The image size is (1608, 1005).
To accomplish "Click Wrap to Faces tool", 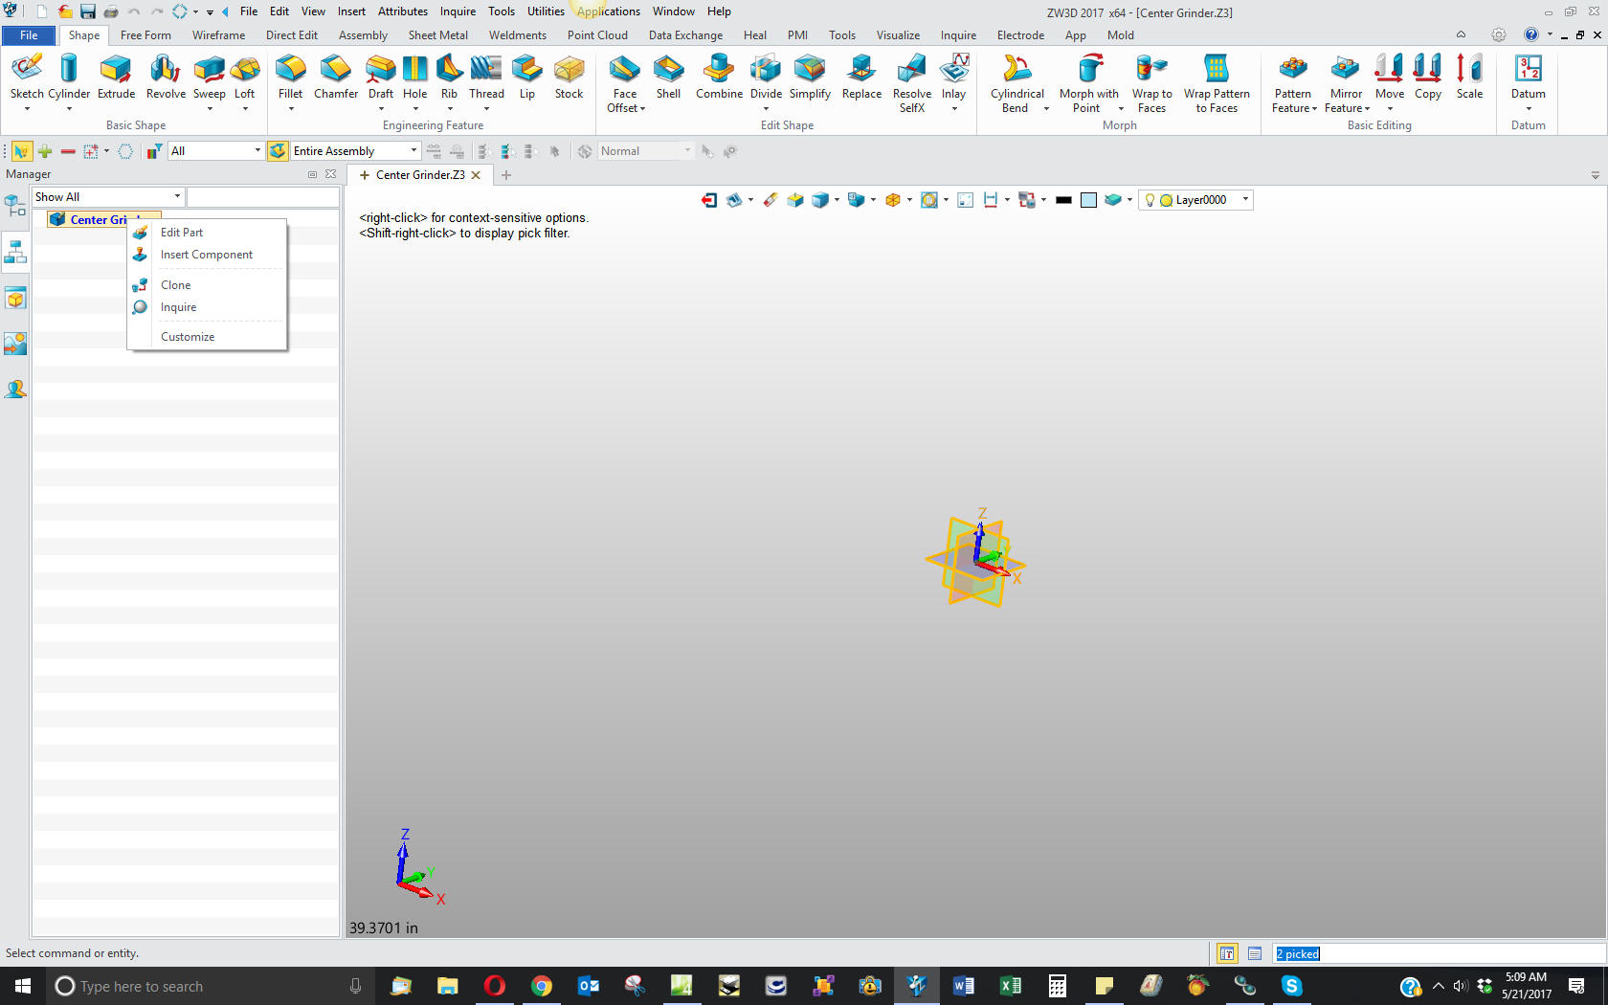I will point(1151,83).
